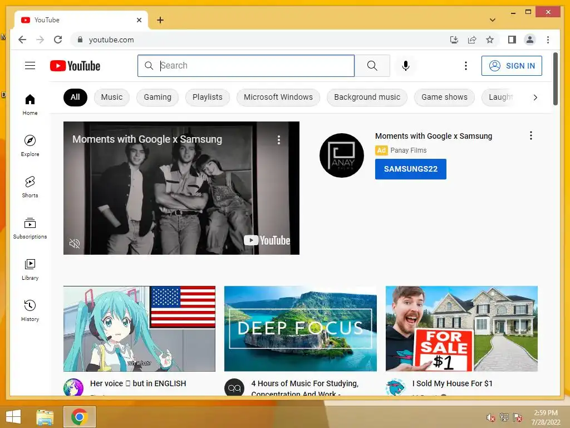Image resolution: width=570 pixels, height=428 pixels.
Task: Select the Music filter chip
Action: click(111, 97)
